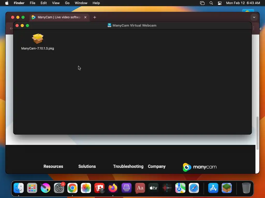Image resolution: width=265 pixels, height=198 pixels.
Task: Open the Help menu
Action: coord(96,3)
